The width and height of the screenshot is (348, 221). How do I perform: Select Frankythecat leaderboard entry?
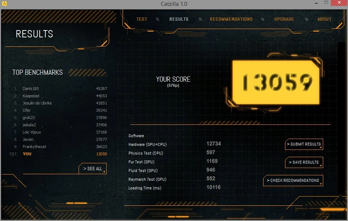point(60,147)
